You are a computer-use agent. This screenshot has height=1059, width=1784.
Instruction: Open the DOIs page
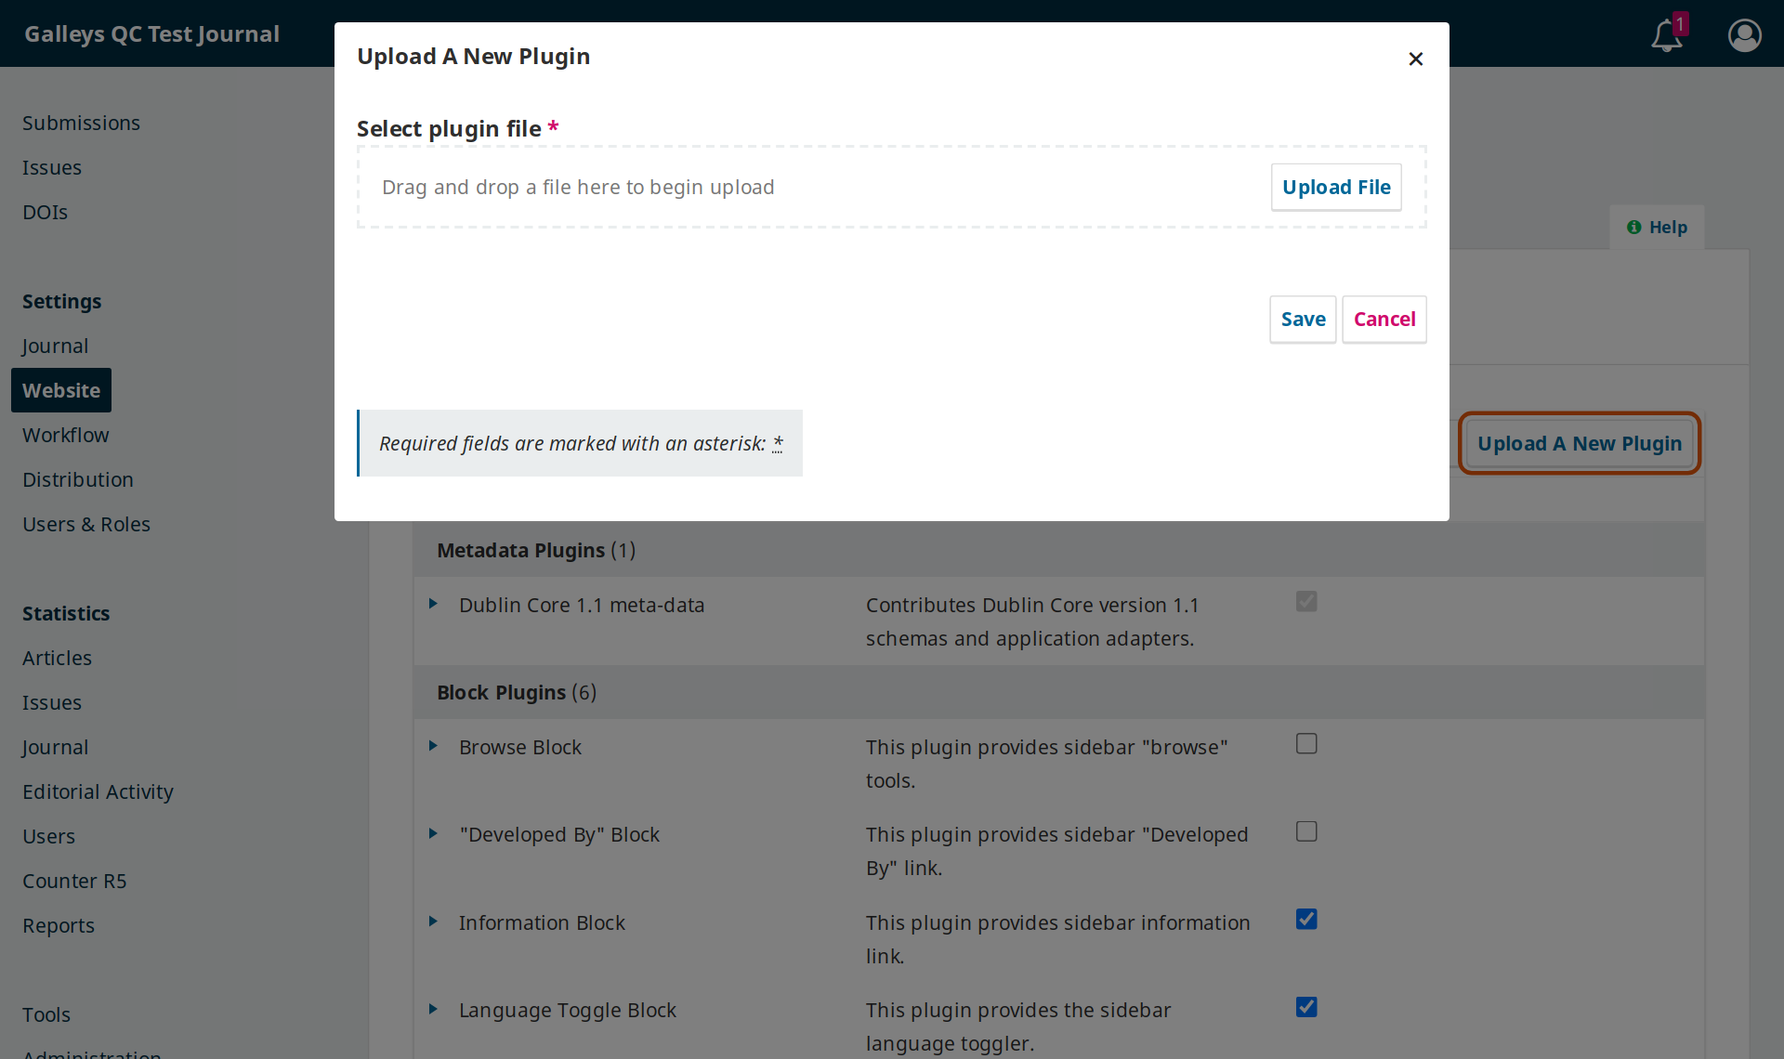point(46,212)
